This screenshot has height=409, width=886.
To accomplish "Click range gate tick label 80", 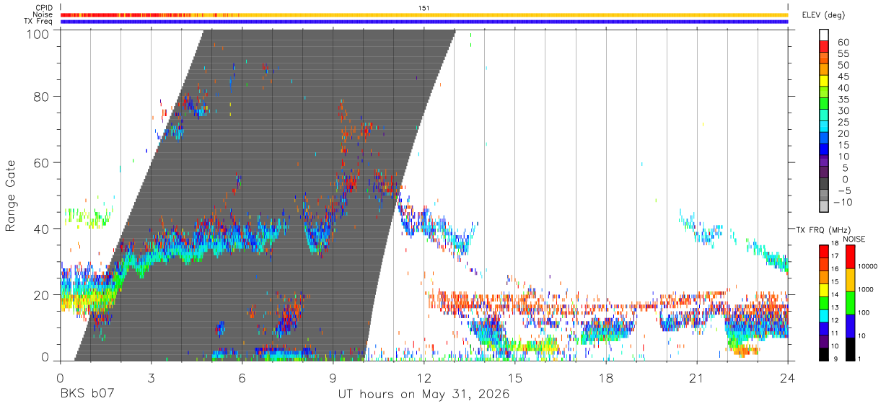I will pos(43,96).
